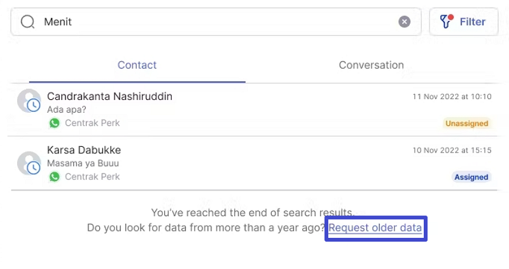Select the Contact tab
The height and width of the screenshot is (269, 509).
pos(137,65)
